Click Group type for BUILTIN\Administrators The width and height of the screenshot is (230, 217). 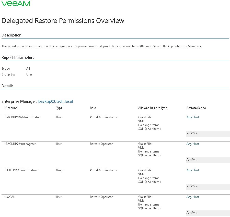[60, 170]
